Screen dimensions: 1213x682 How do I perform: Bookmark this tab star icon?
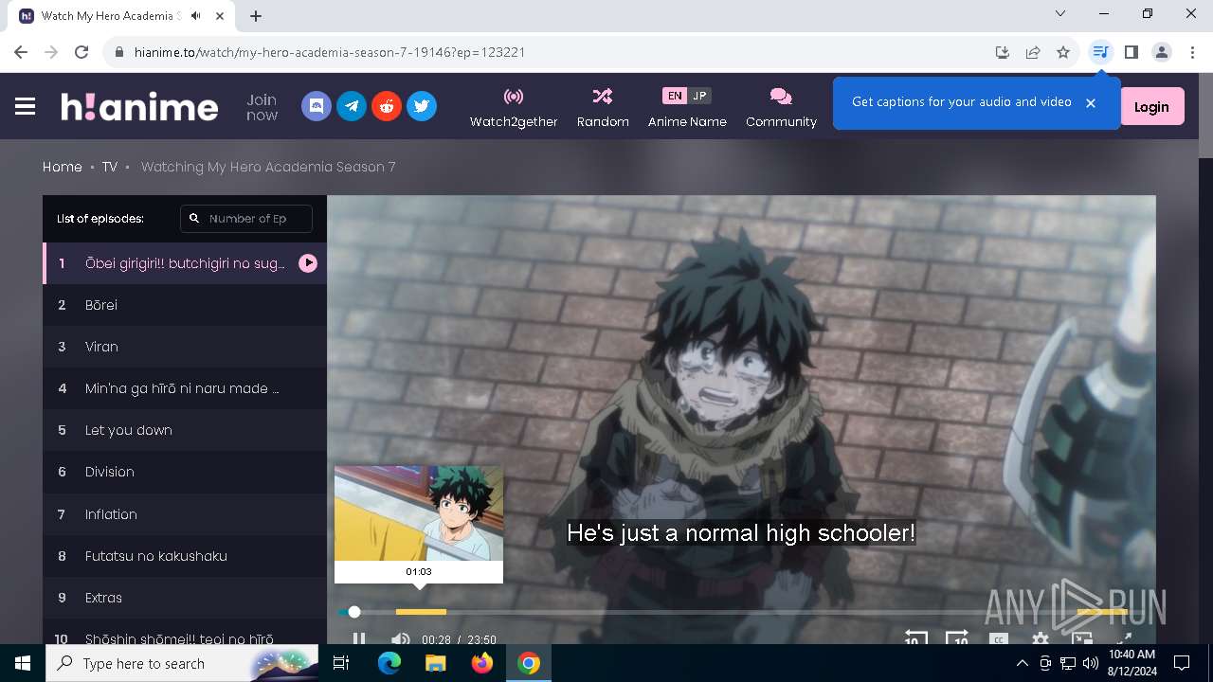point(1063,52)
